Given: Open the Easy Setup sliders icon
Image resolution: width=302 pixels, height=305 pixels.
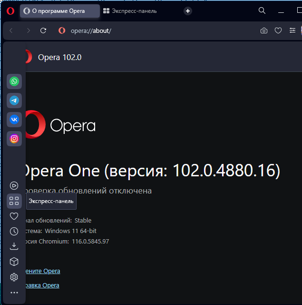Looking at the screenshot, I should click(x=292, y=30).
